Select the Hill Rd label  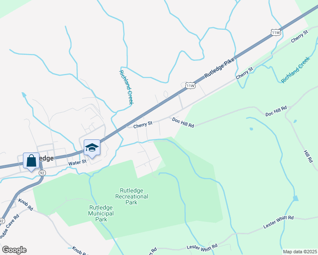[308, 156]
